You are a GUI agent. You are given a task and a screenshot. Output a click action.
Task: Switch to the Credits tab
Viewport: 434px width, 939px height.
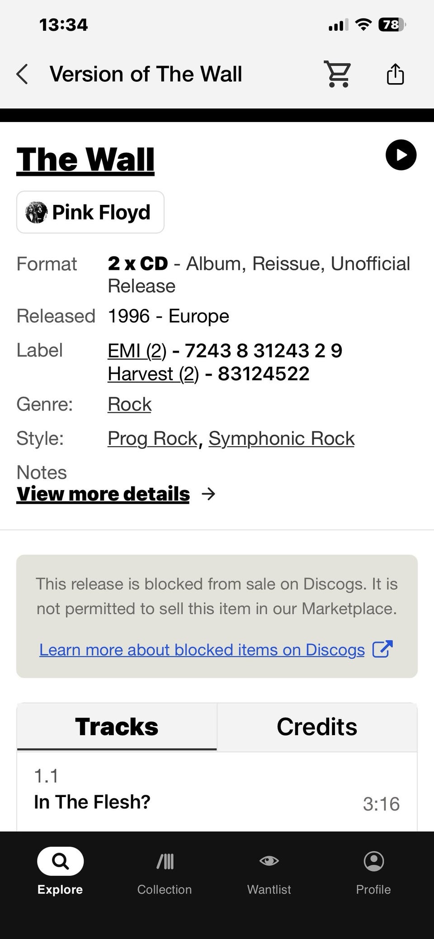point(317,727)
